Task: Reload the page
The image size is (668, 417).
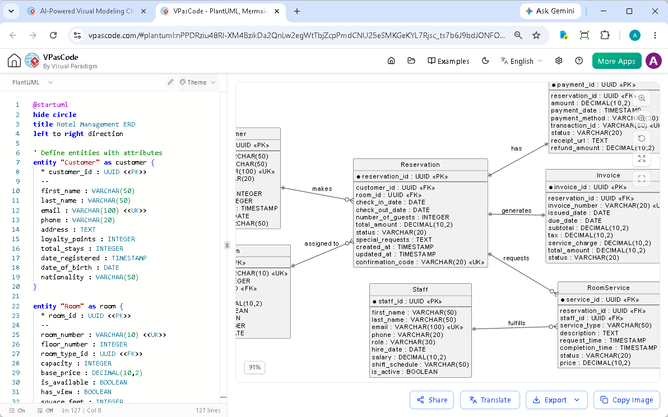Action: pyautogui.click(x=53, y=35)
